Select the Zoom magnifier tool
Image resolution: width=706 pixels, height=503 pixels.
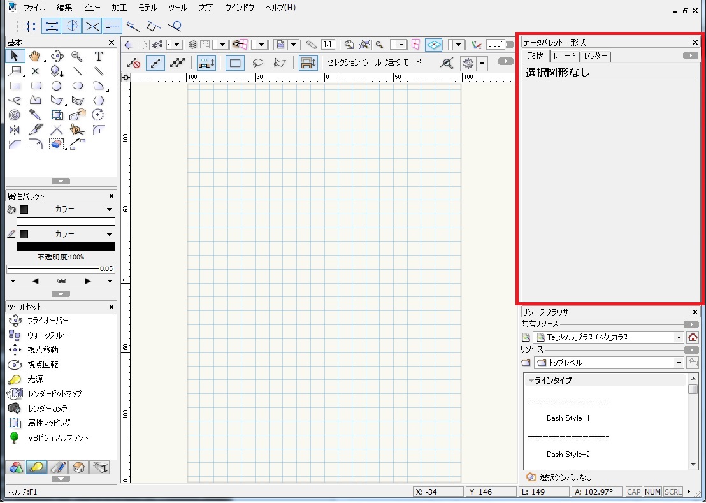77,56
